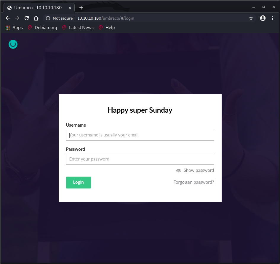Toggle Show password
This screenshot has height=264, width=280.
point(195,170)
